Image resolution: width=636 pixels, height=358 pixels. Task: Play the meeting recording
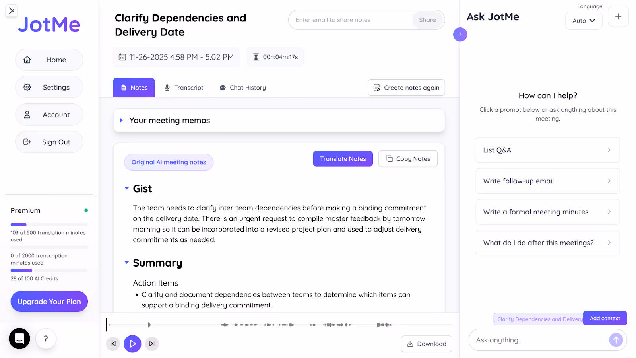tap(132, 344)
